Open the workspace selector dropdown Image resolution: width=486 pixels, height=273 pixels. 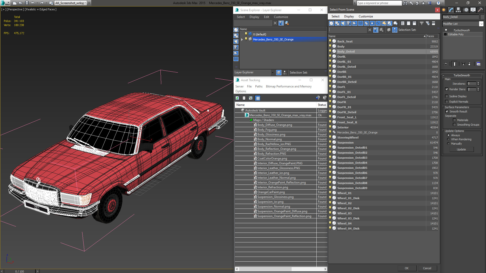point(85,3)
